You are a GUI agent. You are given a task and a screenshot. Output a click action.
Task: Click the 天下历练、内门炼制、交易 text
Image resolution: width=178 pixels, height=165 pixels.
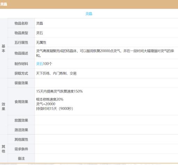(56, 73)
